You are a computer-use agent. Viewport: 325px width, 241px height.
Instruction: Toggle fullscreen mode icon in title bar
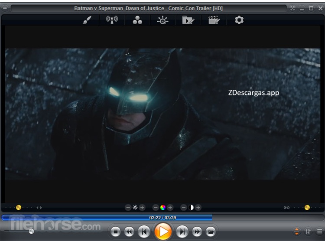coord(292,8)
